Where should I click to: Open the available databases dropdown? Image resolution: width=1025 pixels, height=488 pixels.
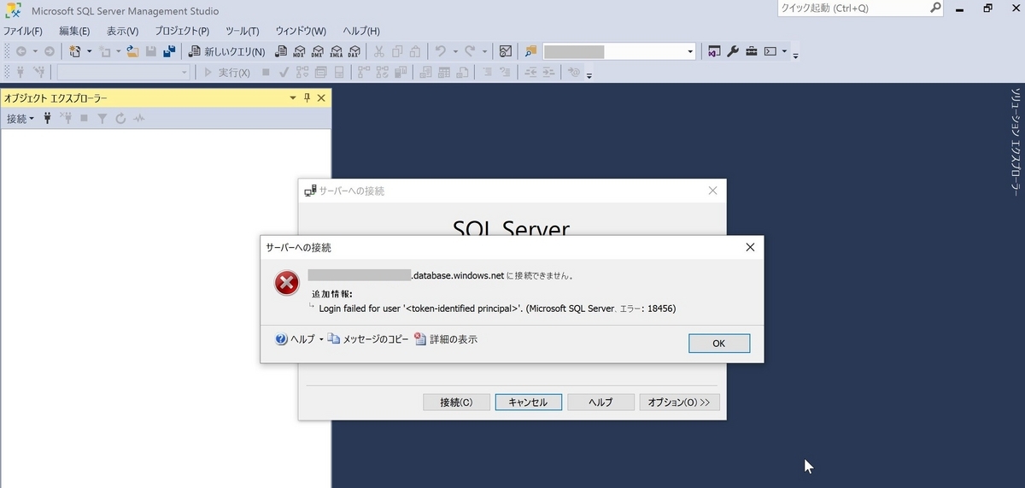click(184, 73)
